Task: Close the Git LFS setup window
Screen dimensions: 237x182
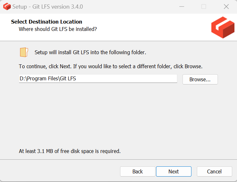Action: [226, 7]
